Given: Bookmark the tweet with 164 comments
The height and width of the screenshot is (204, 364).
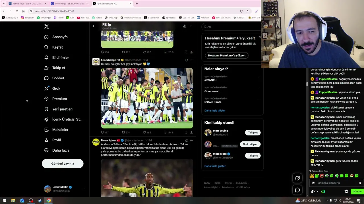Looking at the screenshot, I should coord(186,52).
